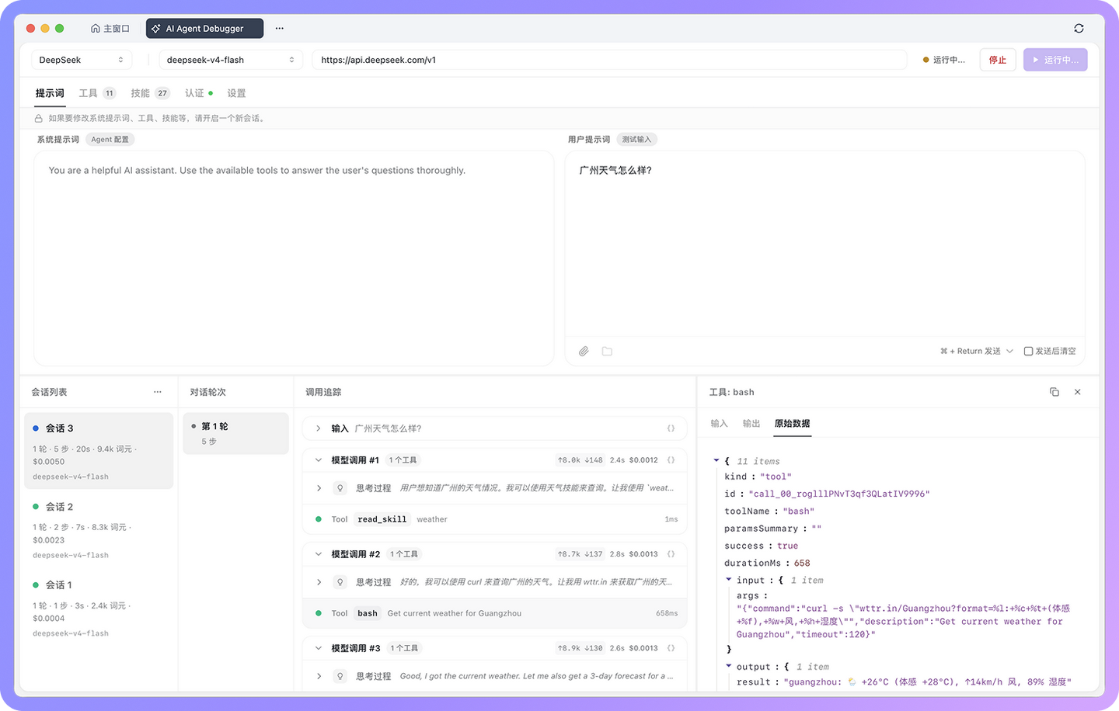Click the Agent 配置 badge
This screenshot has height=711, width=1119.
tap(110, 140)
